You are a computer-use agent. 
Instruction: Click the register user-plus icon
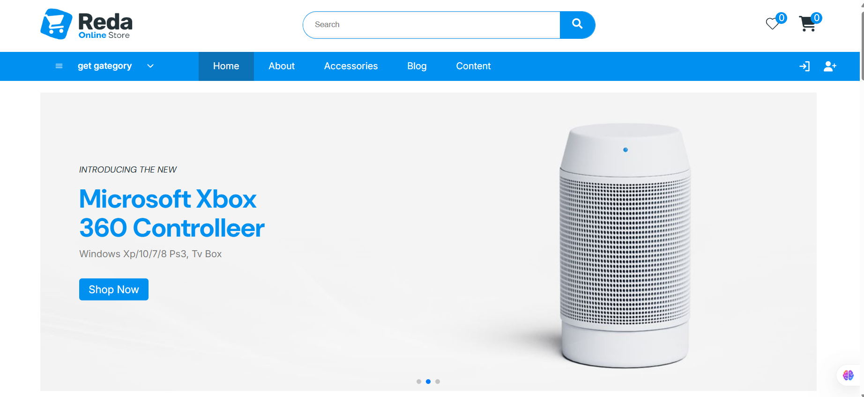[x=830, y=66]
